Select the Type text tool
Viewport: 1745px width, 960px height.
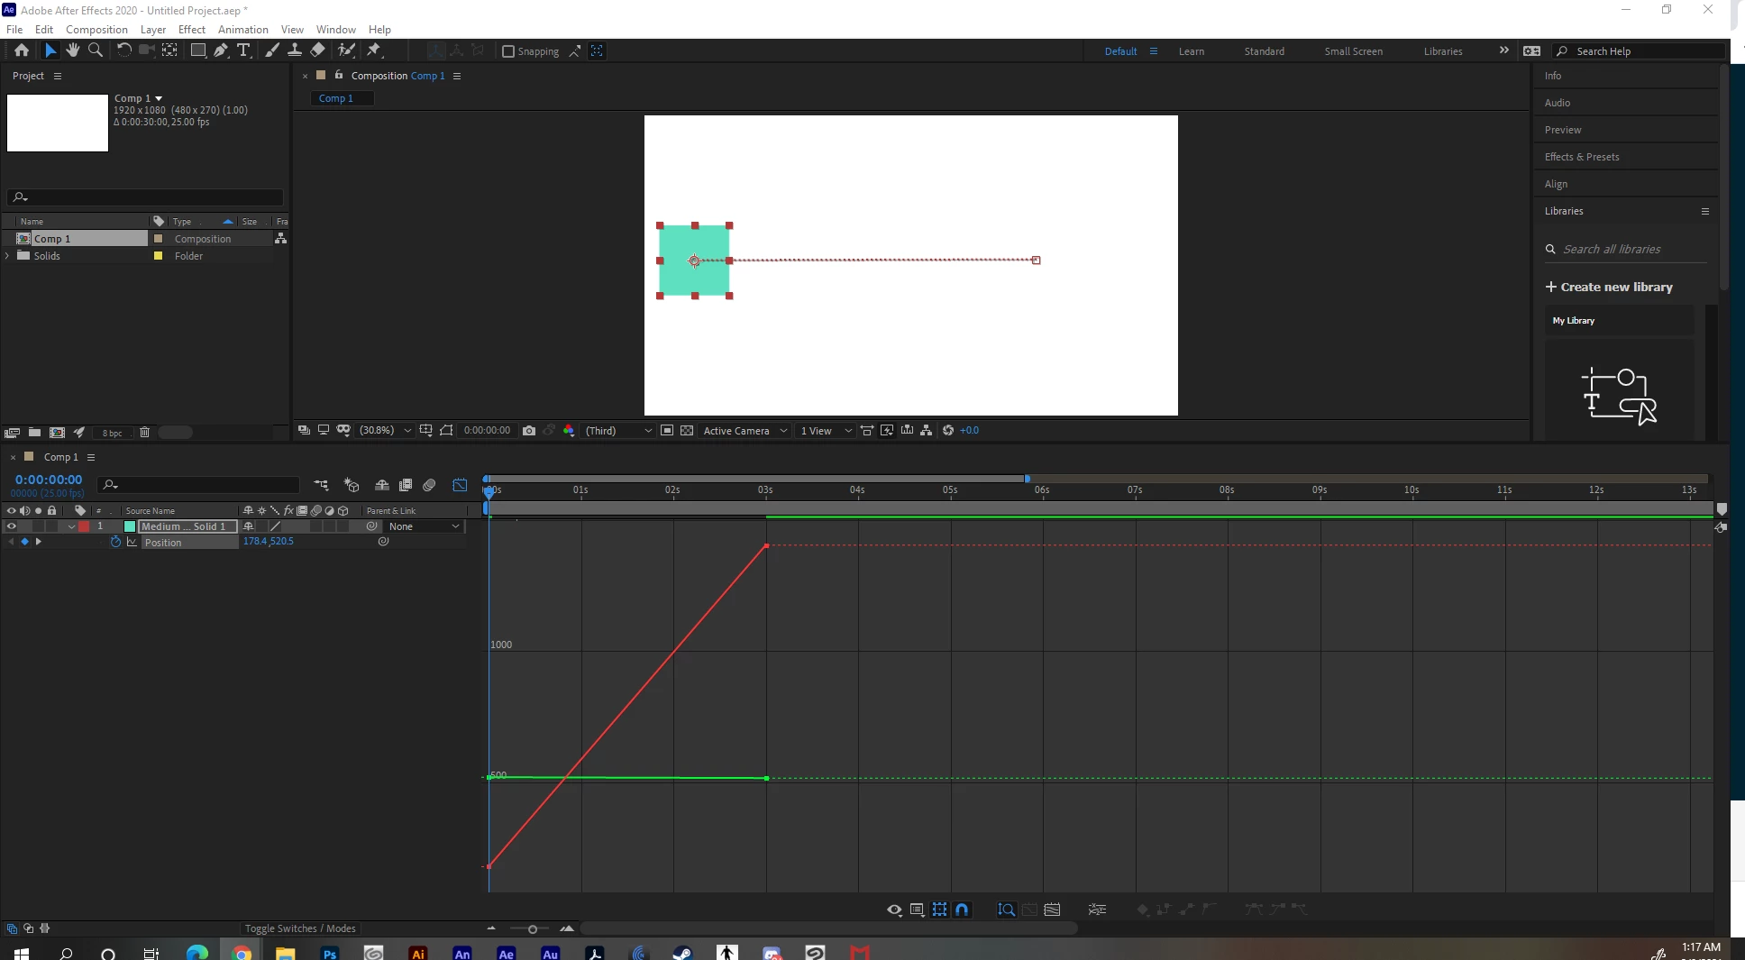click(x=243, y=50)
